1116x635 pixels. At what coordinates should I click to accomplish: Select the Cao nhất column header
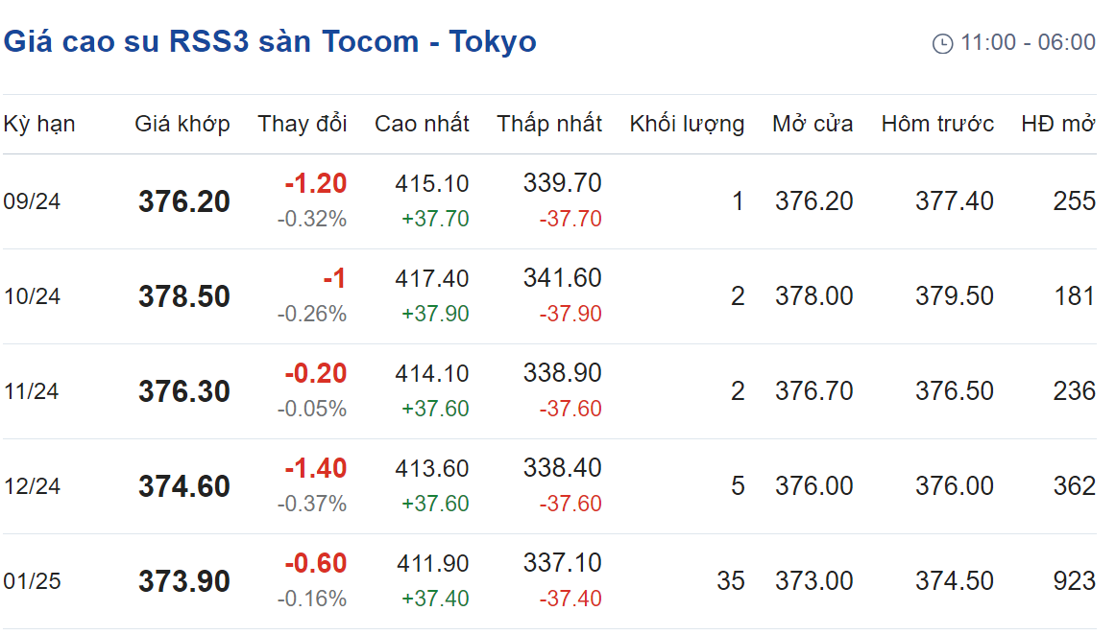coord(422,124)
